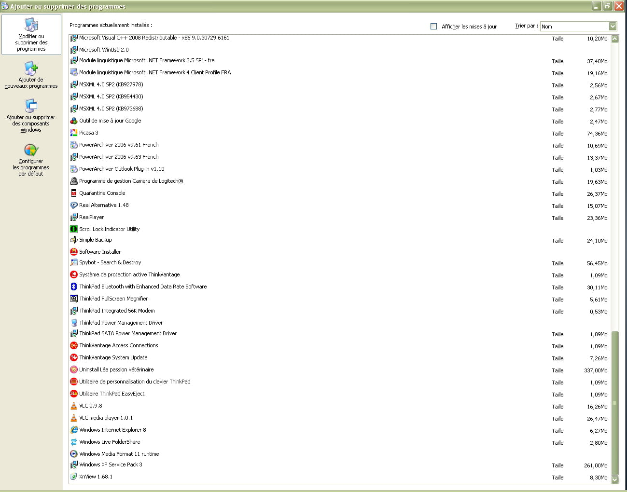
Task: Click the scrollbar down arrow
Action: 614,479
